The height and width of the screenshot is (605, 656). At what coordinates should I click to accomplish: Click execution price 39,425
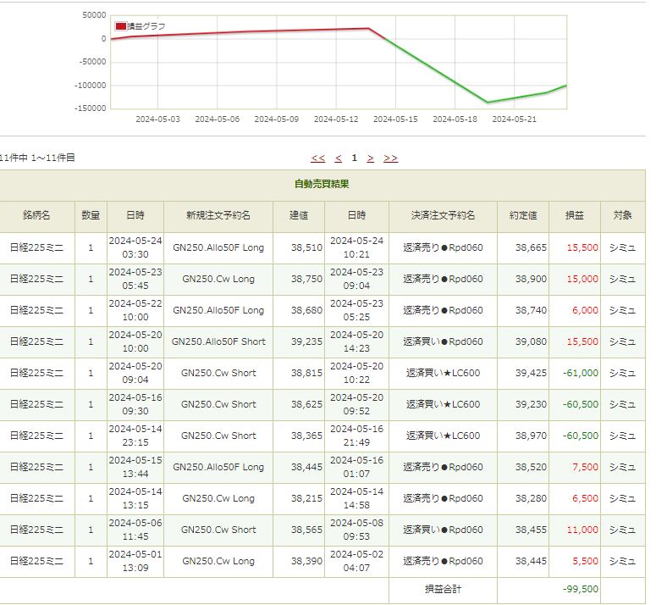pos(531,373)
